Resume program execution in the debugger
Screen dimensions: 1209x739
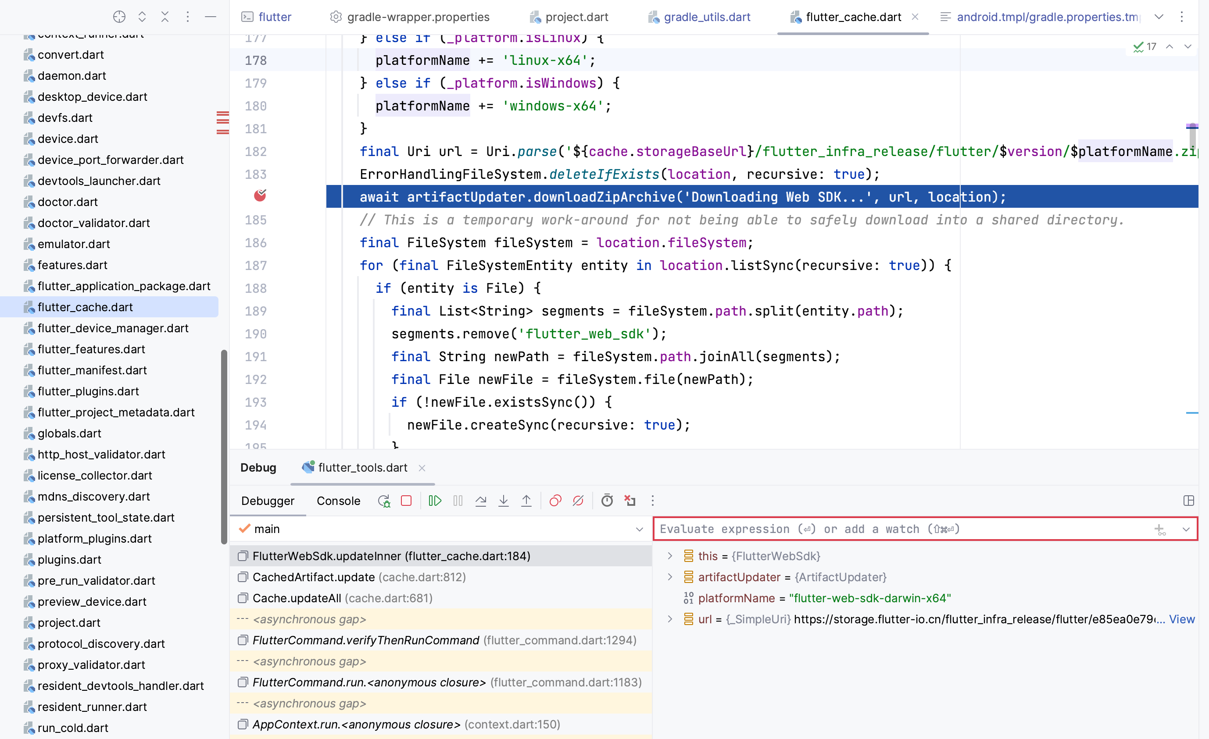[x=435, y=501]
